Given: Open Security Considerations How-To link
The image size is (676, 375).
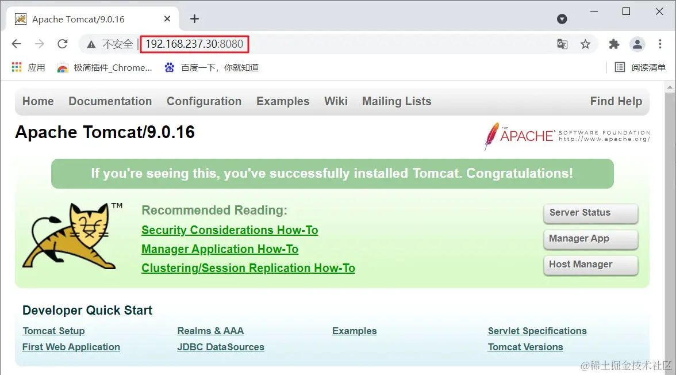Looking at the screenshot, I should (x=230, y=230).
